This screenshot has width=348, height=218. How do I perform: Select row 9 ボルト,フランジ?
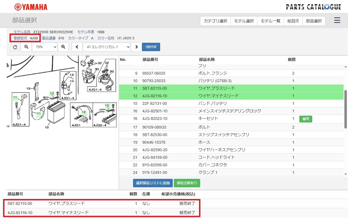[x=231, y=73]
